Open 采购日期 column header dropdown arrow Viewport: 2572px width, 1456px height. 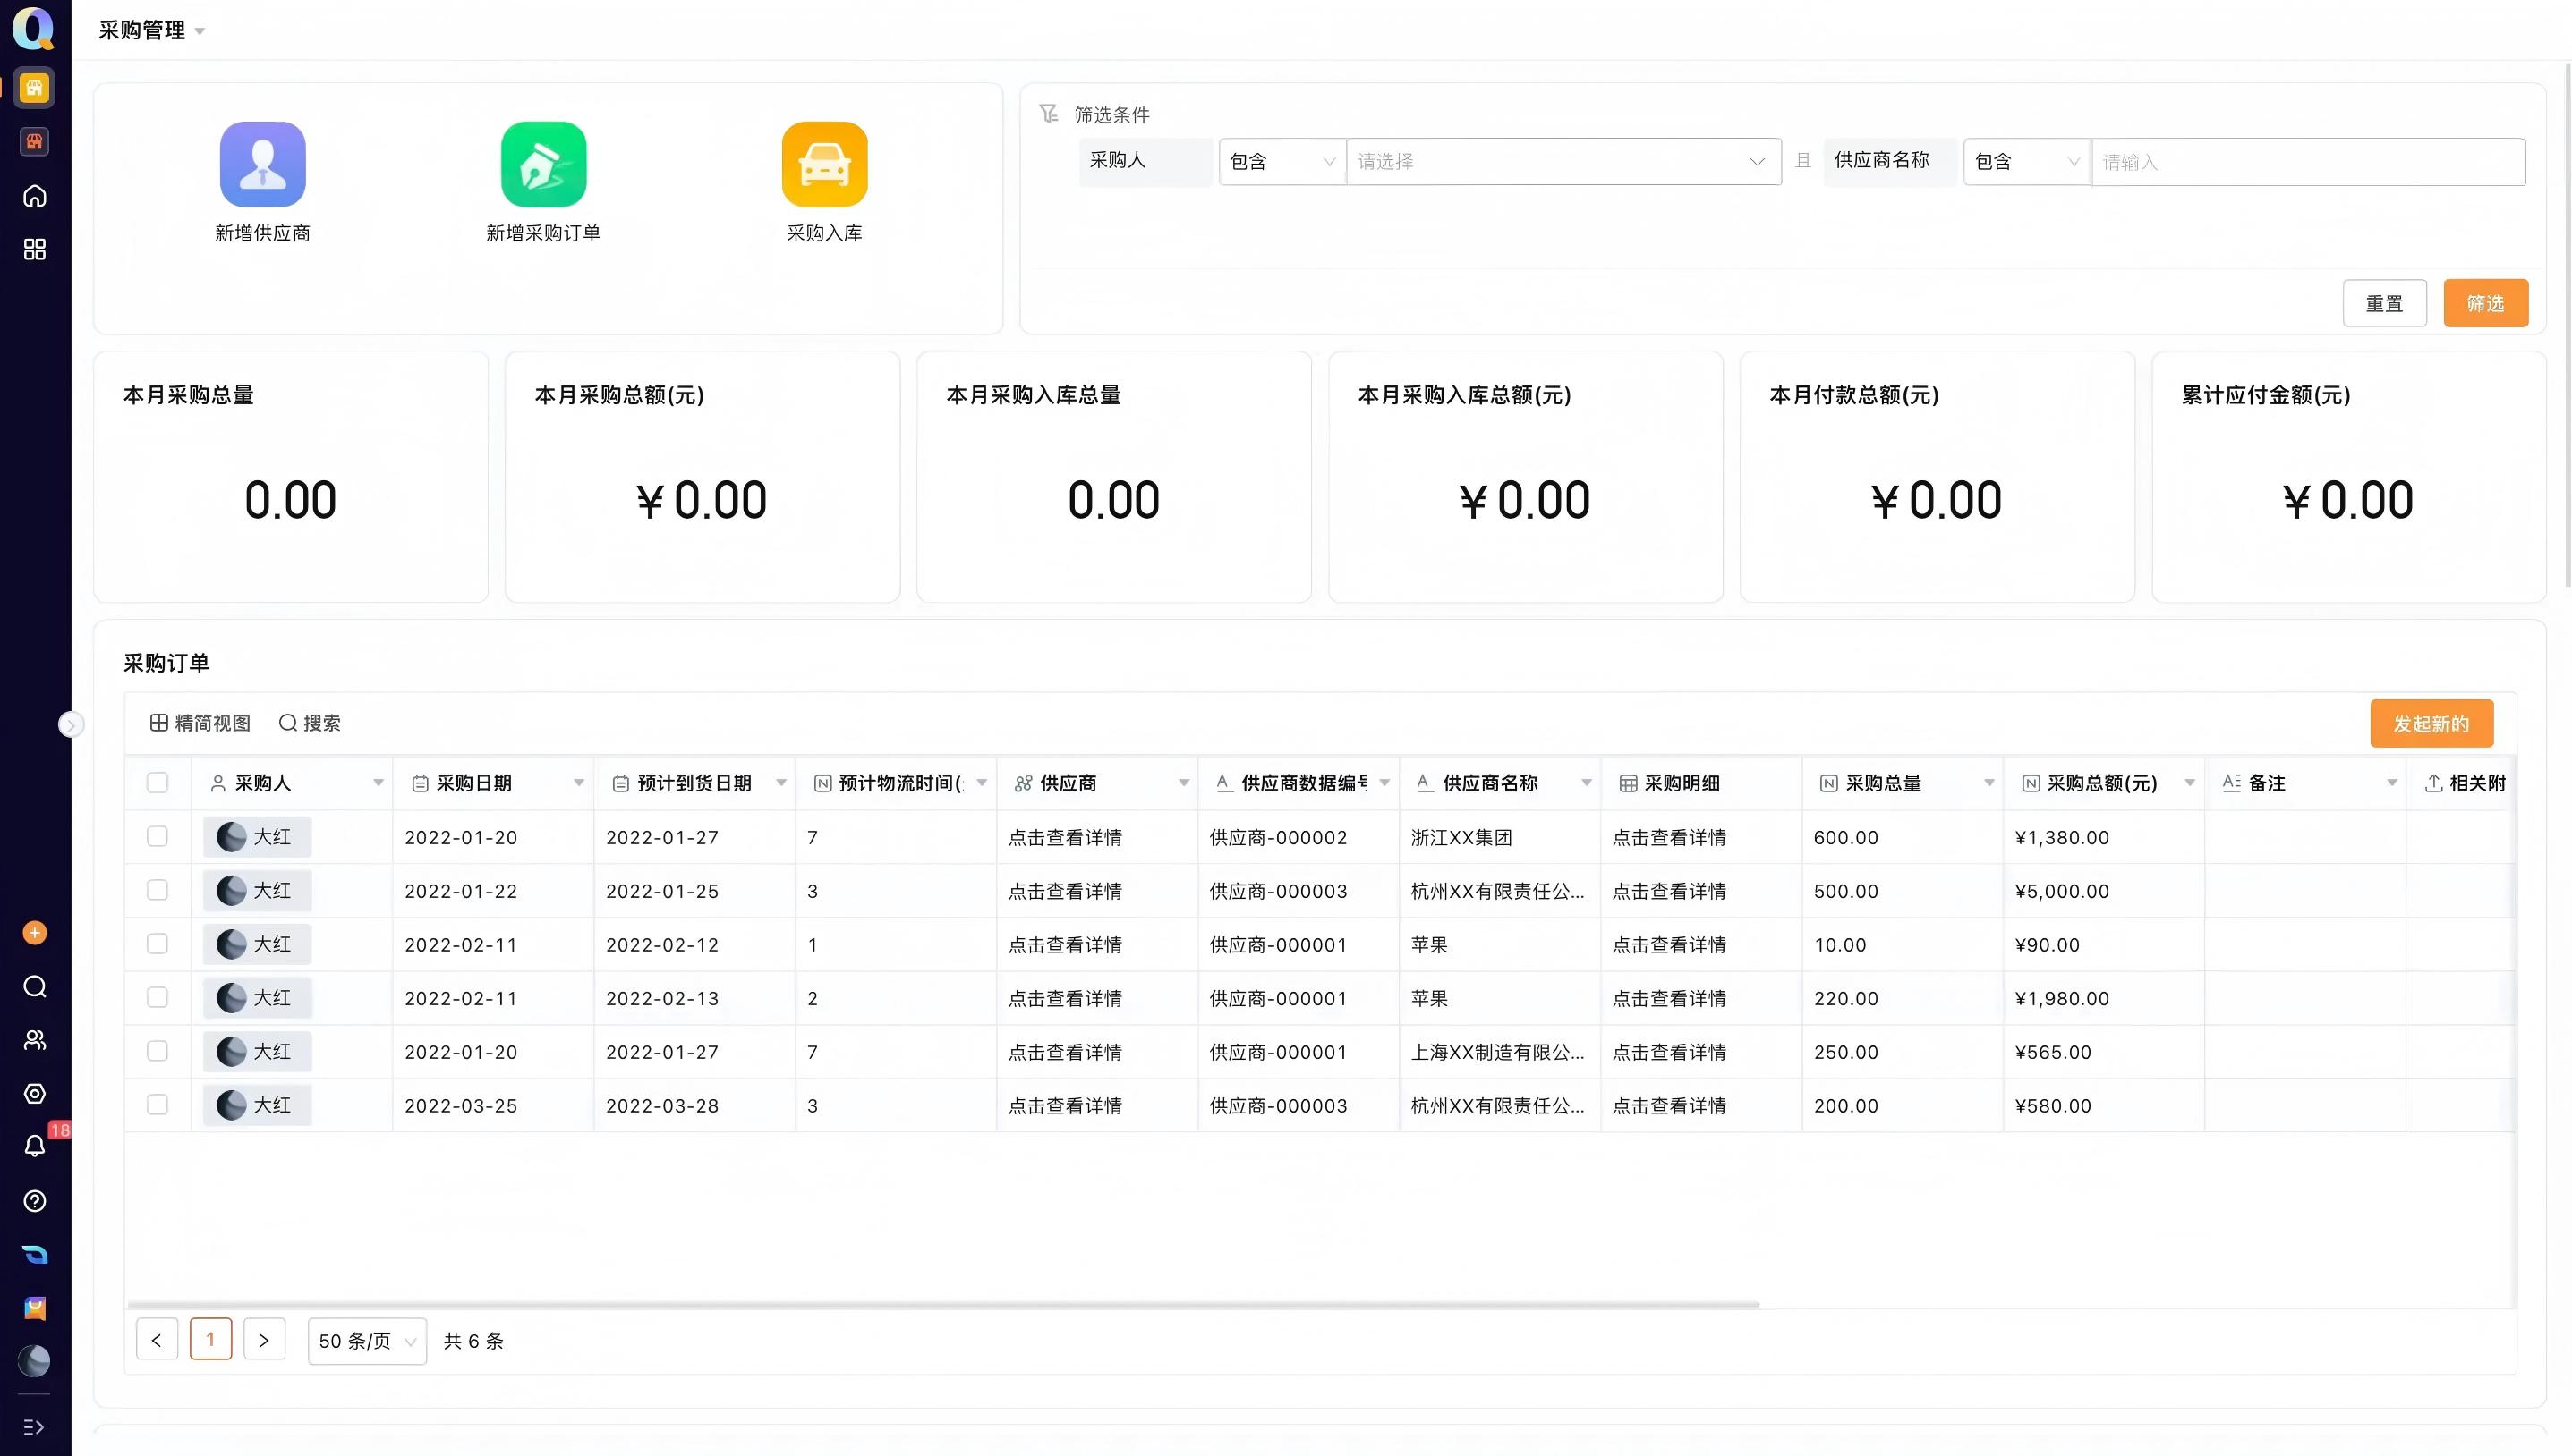click(x=578, y=783)
